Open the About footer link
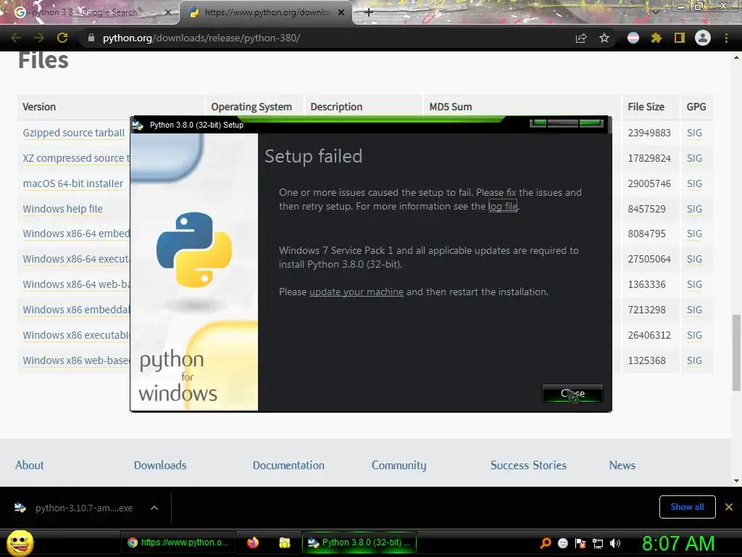 tap(29, 465)
